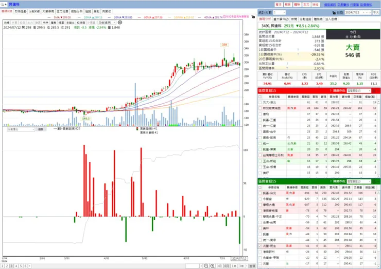The height and width of the screenshot is (269, 381).
Task: Switch to the 即時走勢 tab
Action: pyautogui.click(x=21, y=11)
